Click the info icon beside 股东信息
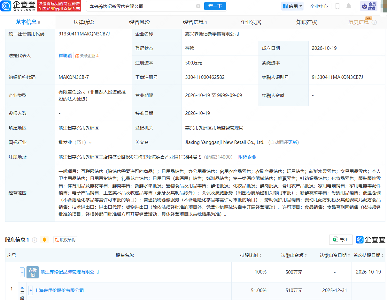Viewport: 387px width, 300px height. coord(35,240)
